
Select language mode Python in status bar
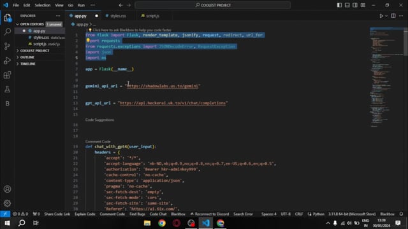[x=319, y=214]
